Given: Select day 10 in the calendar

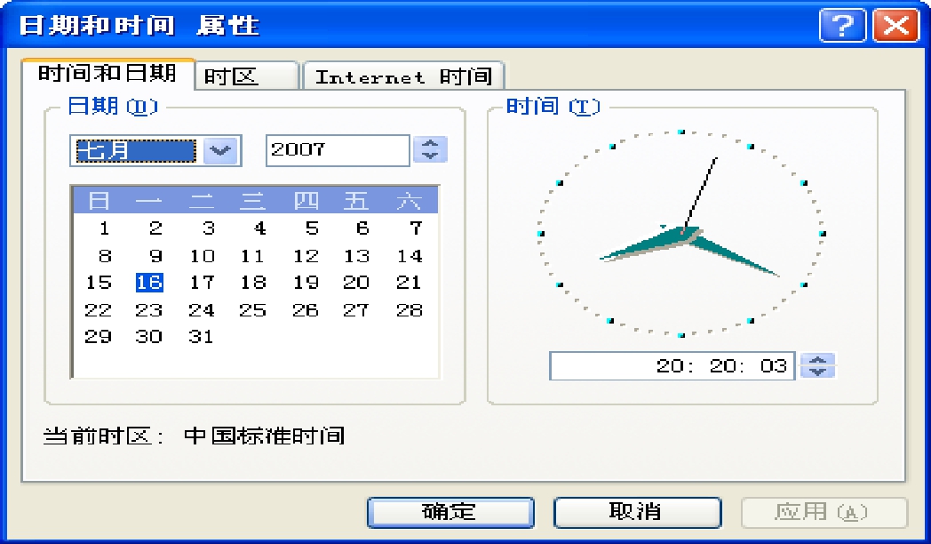Looking at the screenshot, I should pos(202,256).
